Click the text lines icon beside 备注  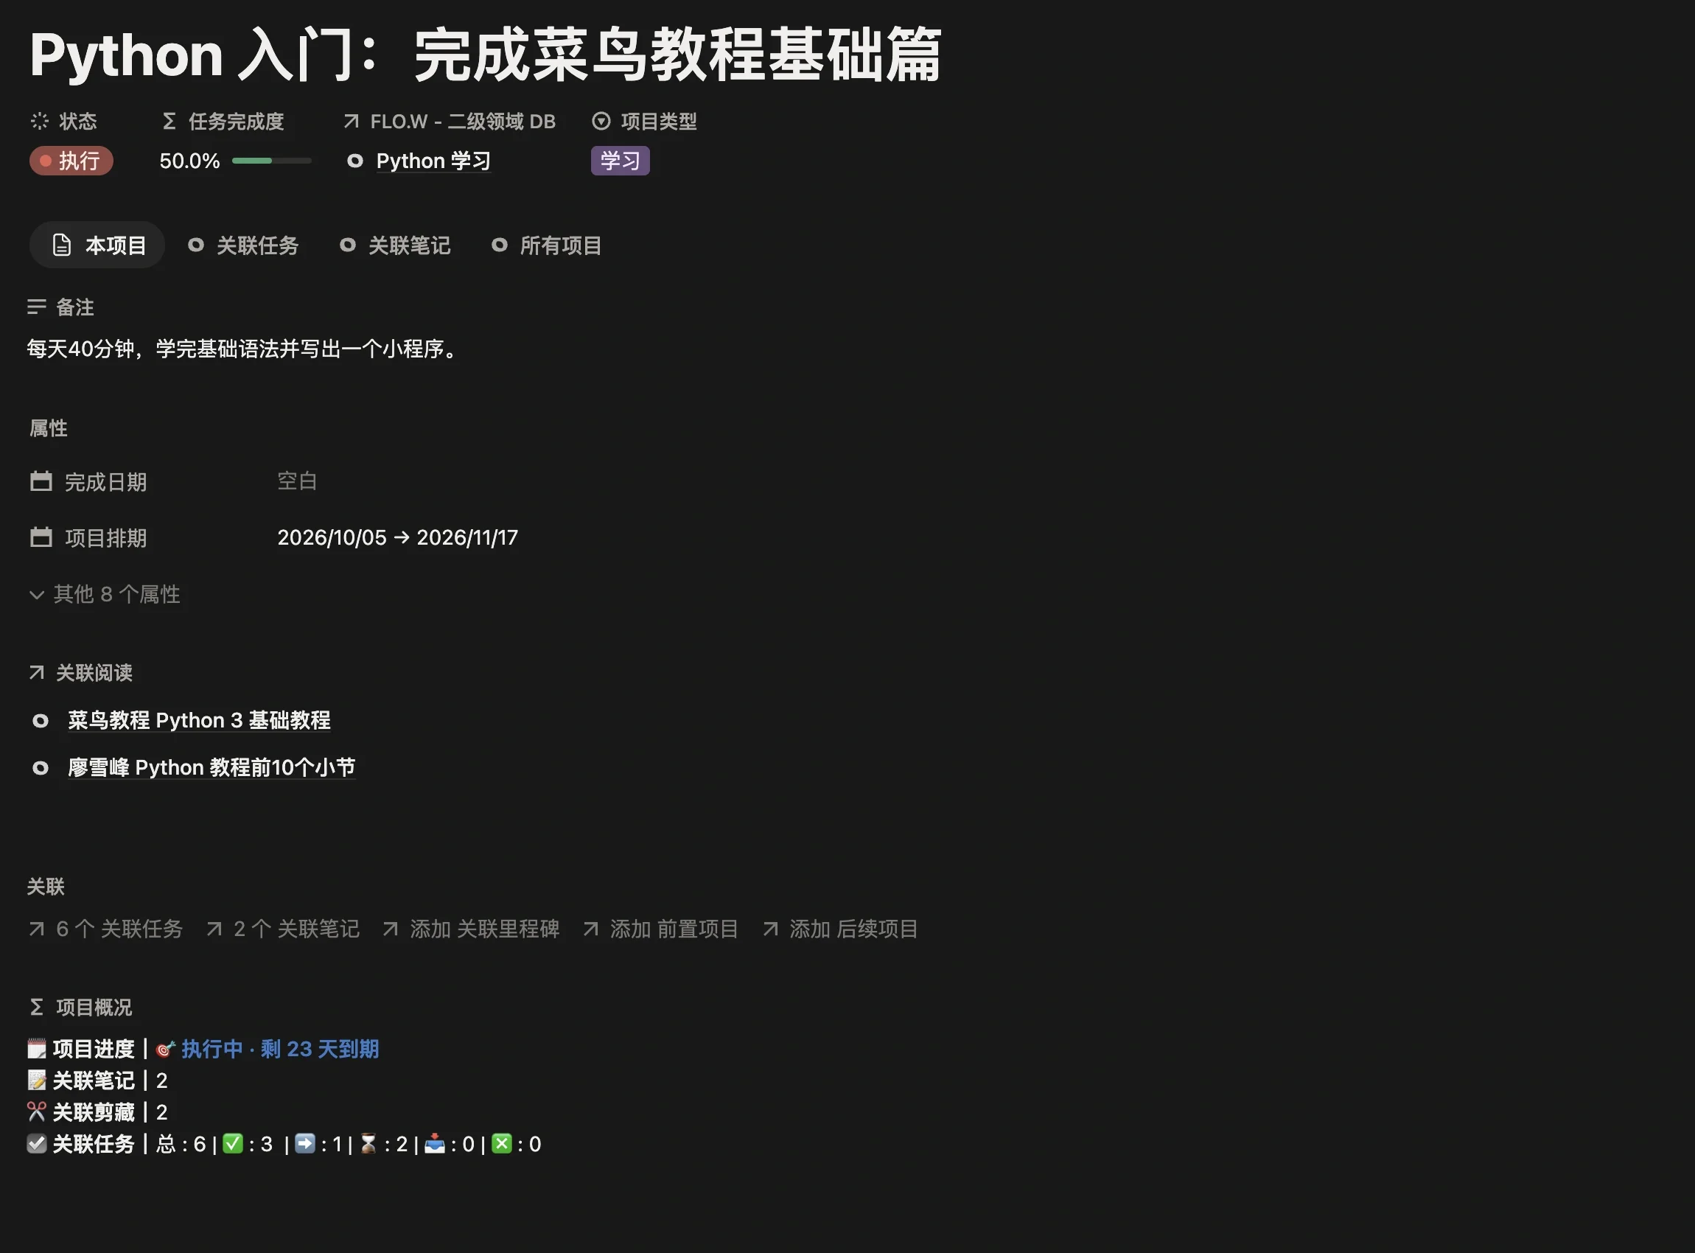[x=36, y=307]
